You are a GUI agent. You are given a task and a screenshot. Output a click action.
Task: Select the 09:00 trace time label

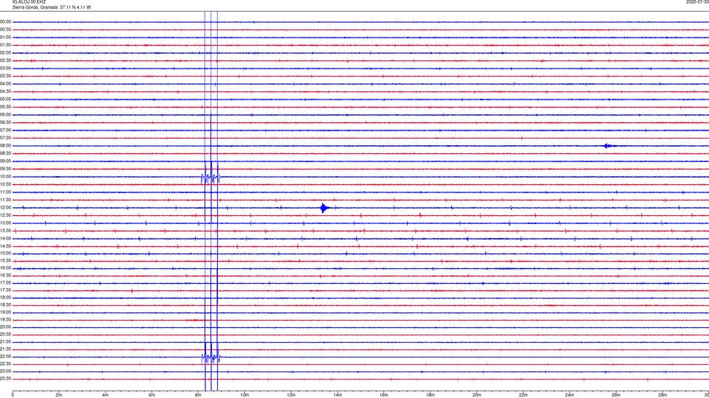(5, 161)
